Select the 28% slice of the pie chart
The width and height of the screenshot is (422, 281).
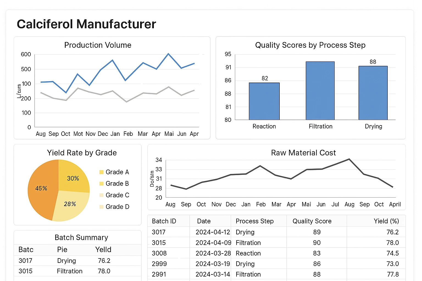70,204
